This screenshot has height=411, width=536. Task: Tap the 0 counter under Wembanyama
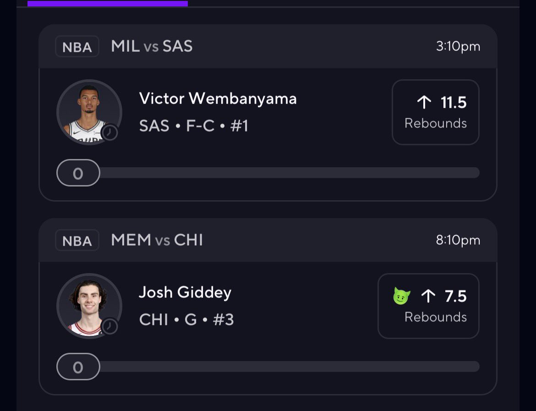pos(78,173)
